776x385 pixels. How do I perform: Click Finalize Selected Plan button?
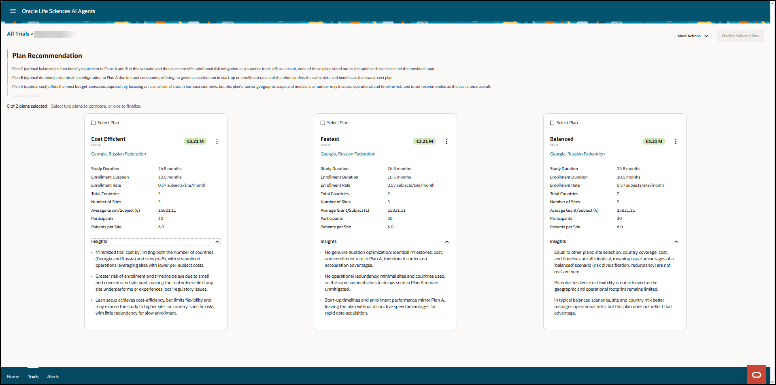pyautogui.click(x=740, y=36)
